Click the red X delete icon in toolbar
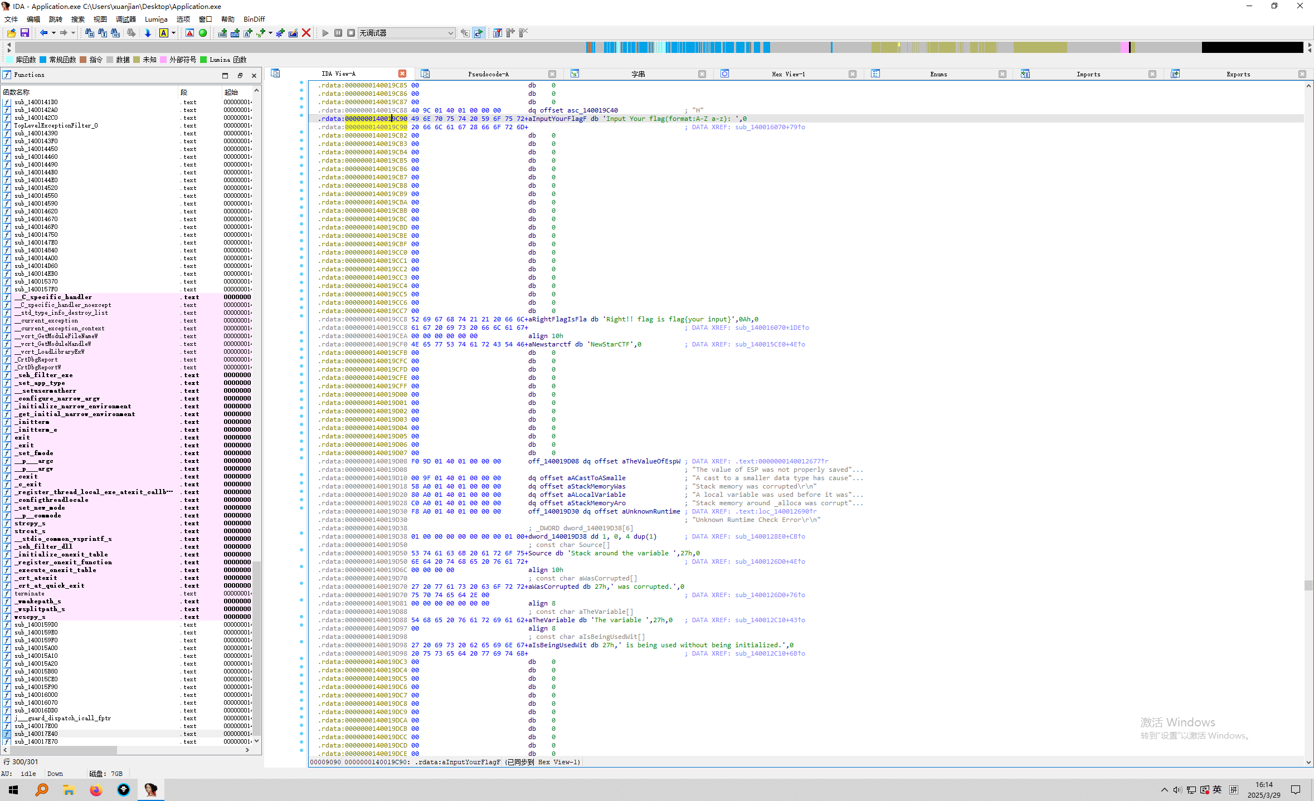This screenshot has height=801, width=1314. point(306,33)
